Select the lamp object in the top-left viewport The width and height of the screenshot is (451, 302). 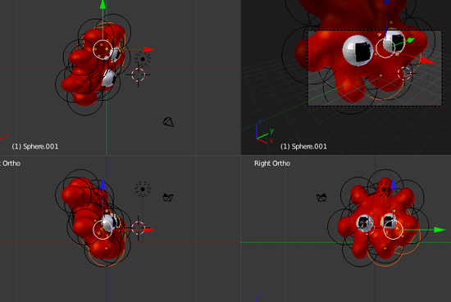point(143,59)
